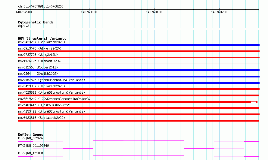The image size is (268, 160).
Task: Click red bar under nsv5913078
Action: (139, 51)
